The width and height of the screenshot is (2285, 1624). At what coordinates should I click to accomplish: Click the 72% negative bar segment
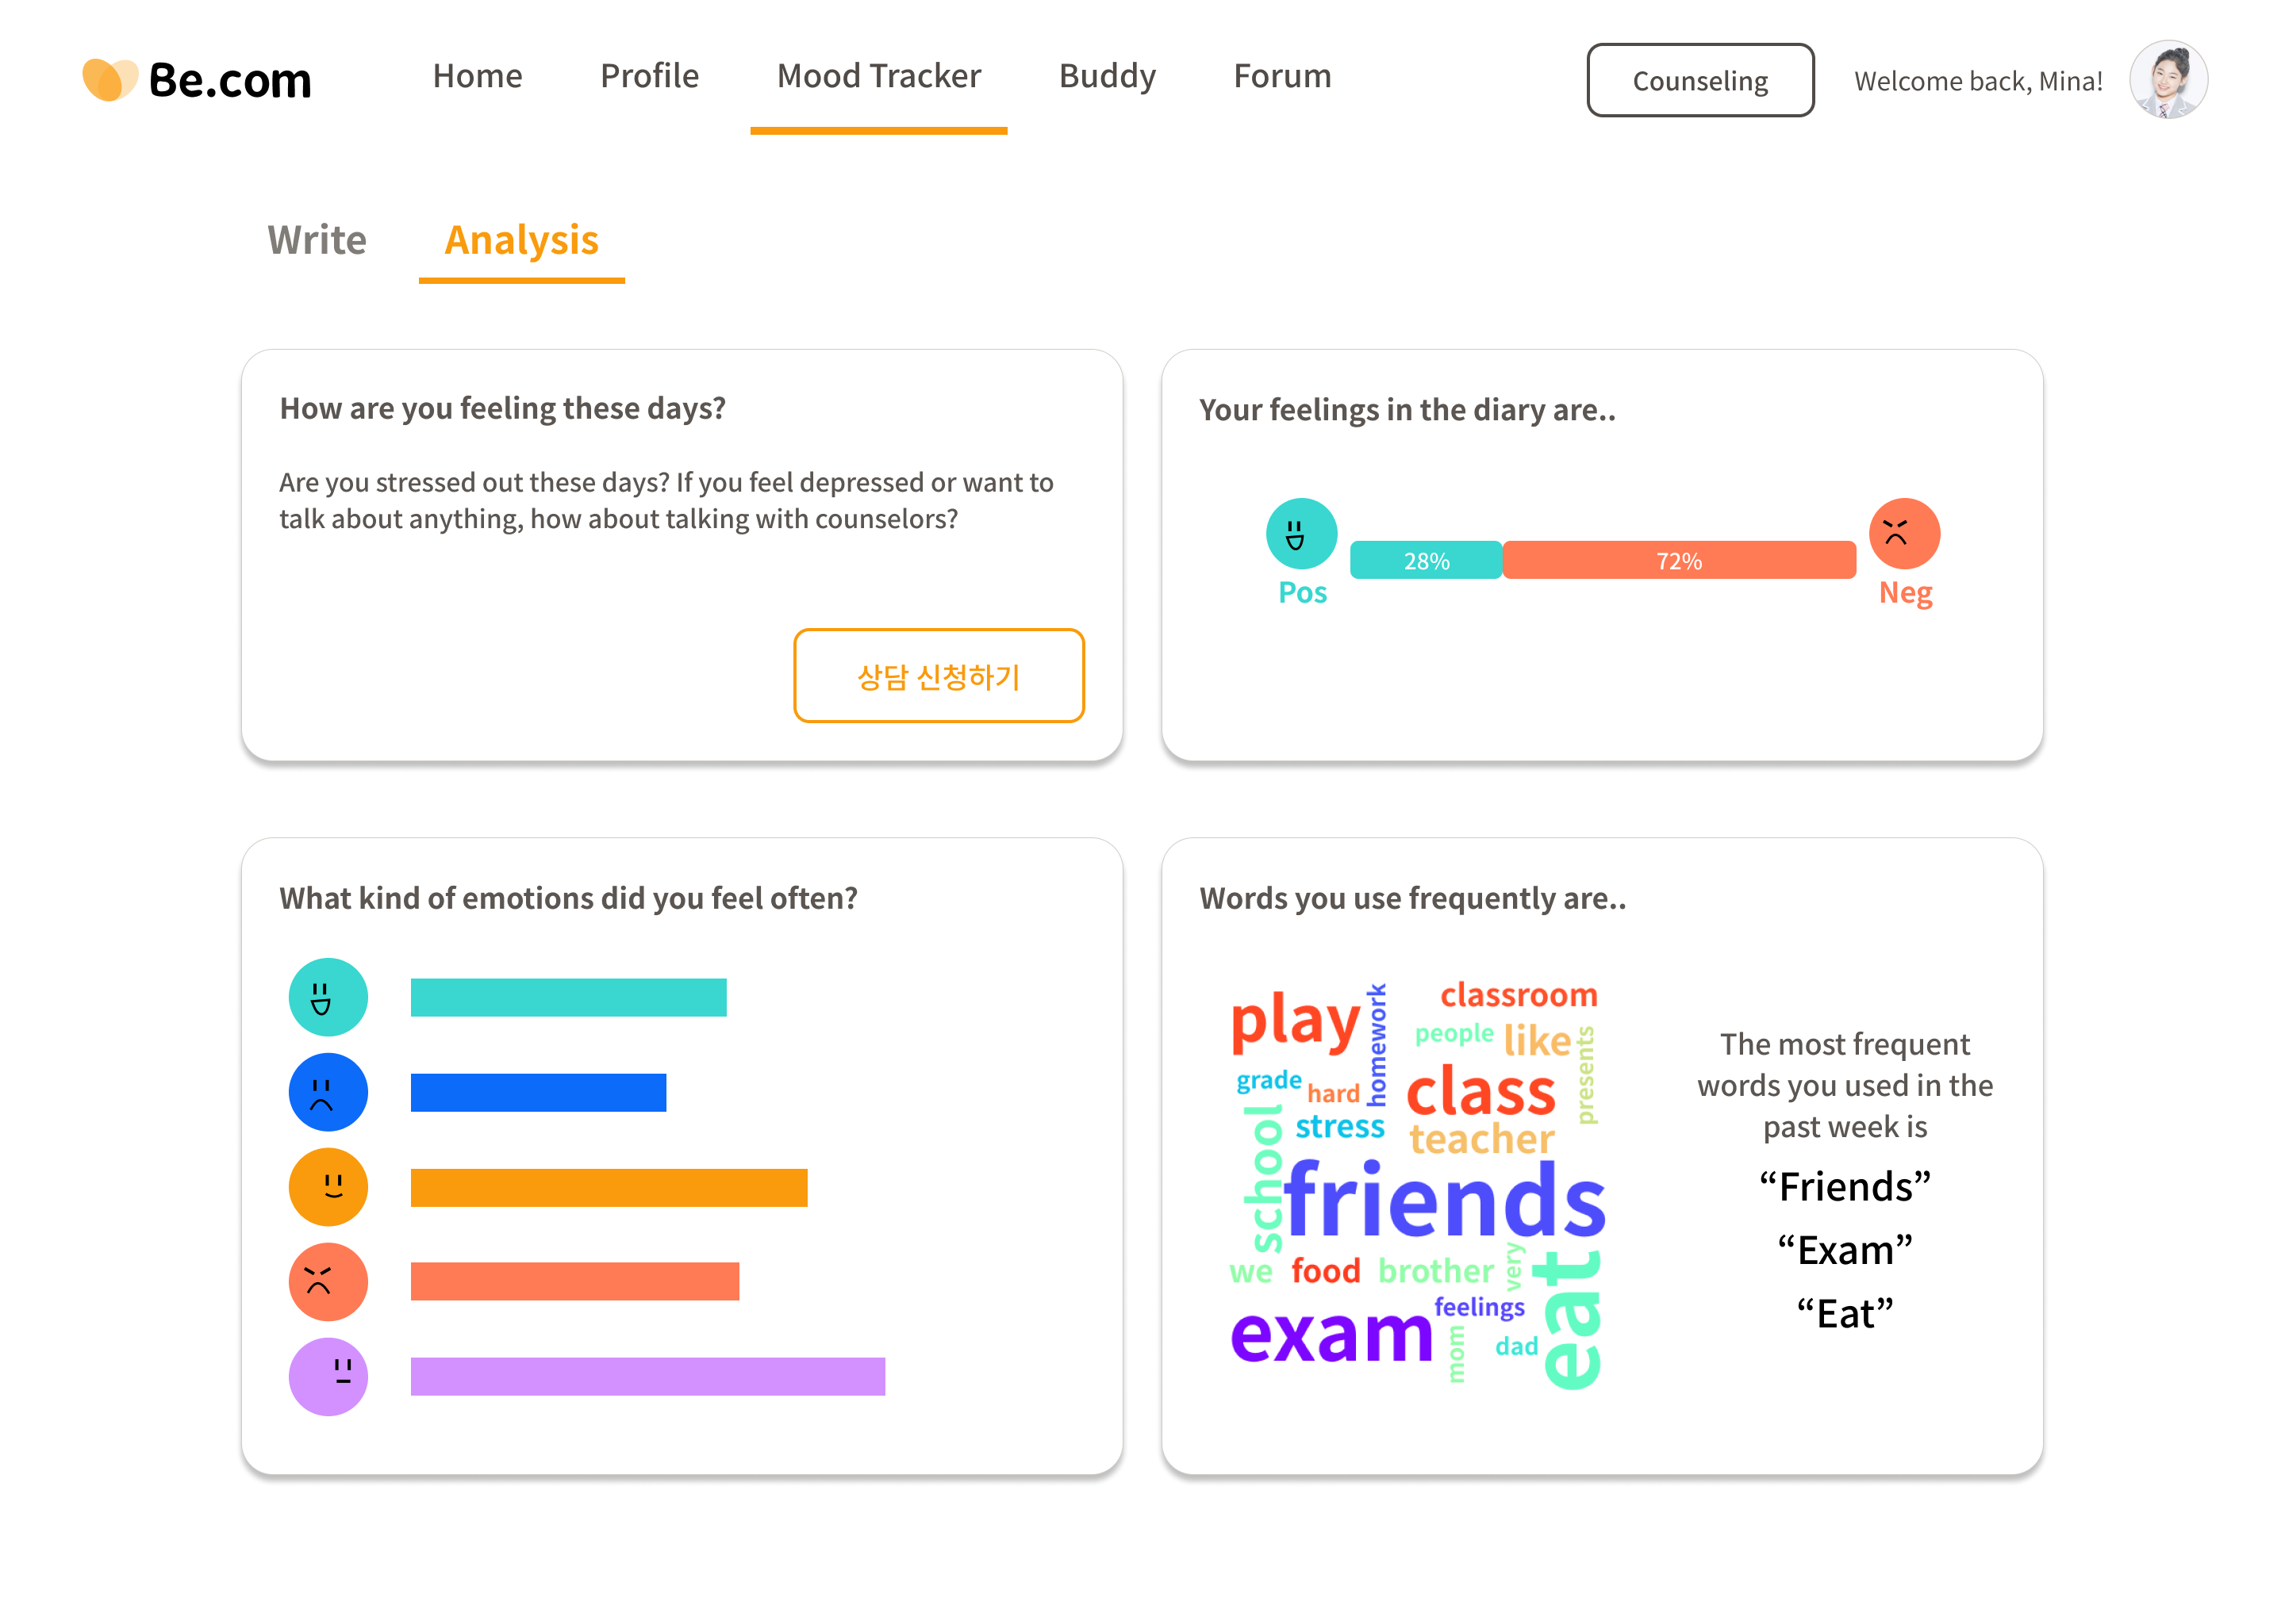click(x=1679, y=560)
